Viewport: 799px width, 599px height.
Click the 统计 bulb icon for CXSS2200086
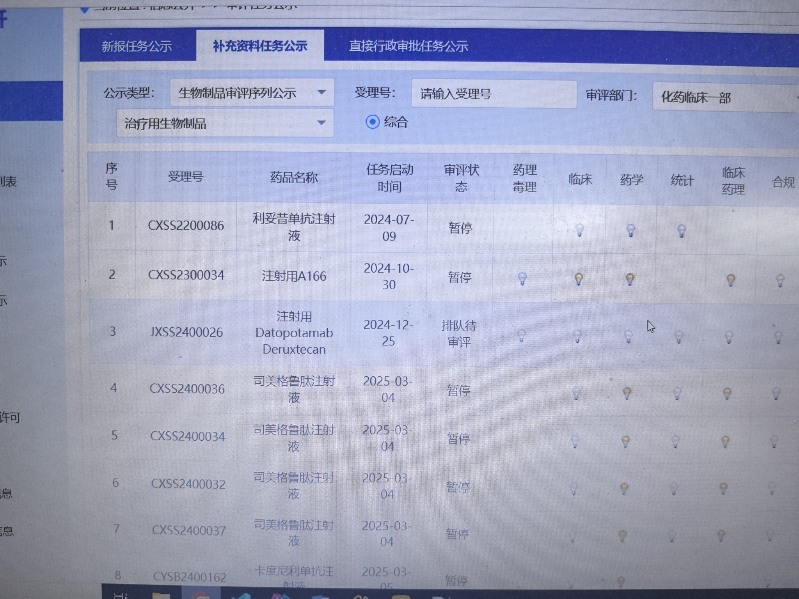click(x=682, y=231)
